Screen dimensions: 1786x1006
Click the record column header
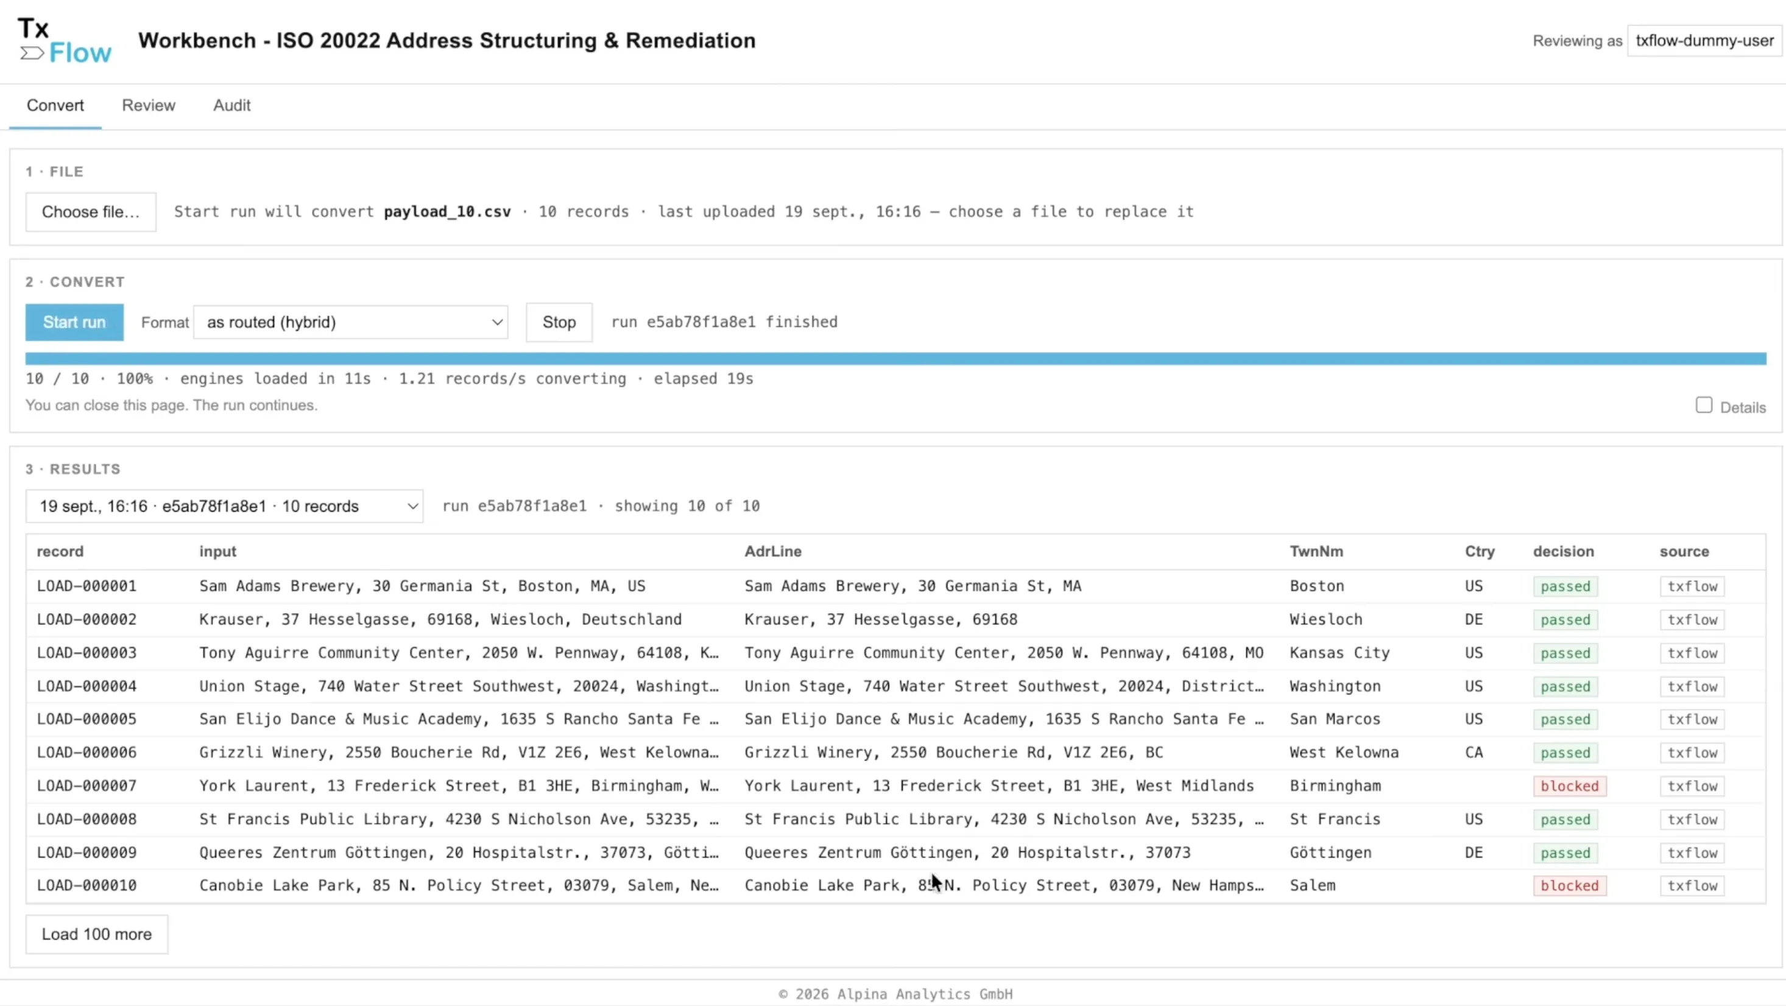[x=60, y=551]
